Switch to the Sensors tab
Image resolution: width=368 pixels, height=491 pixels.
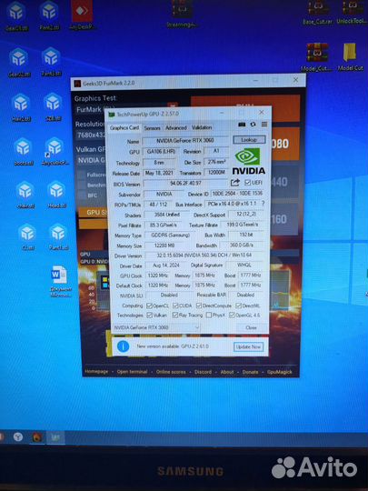pyautogui.click(x=152, y=128)
